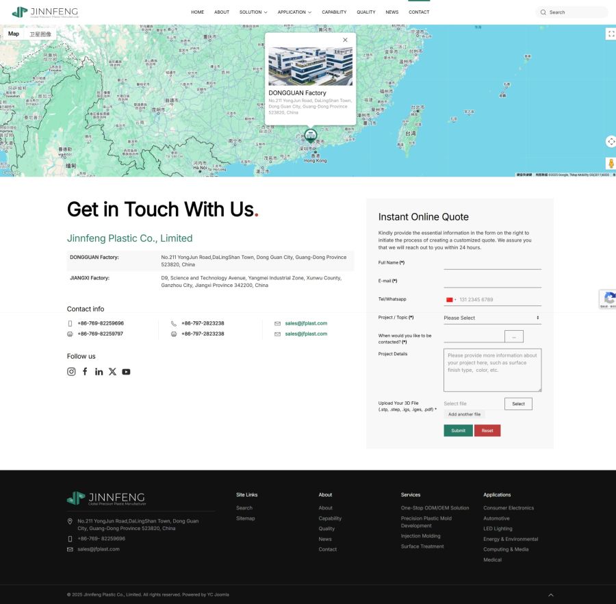Click the back-to-top arrow in footer
The image size is (616, 604).
(x=551, y=594)
